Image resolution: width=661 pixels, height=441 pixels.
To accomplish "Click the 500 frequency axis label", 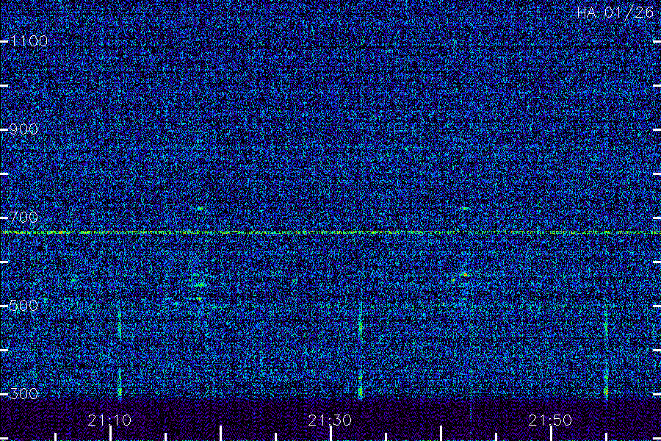I will (x=24, y=306).
